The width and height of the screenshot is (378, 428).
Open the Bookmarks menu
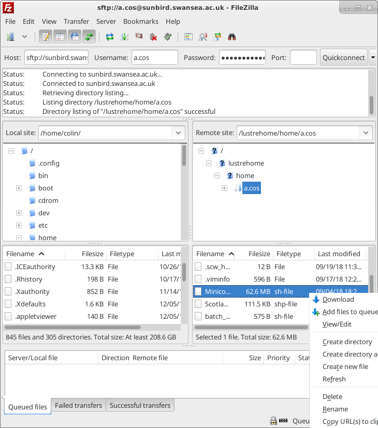click(141, 21)
